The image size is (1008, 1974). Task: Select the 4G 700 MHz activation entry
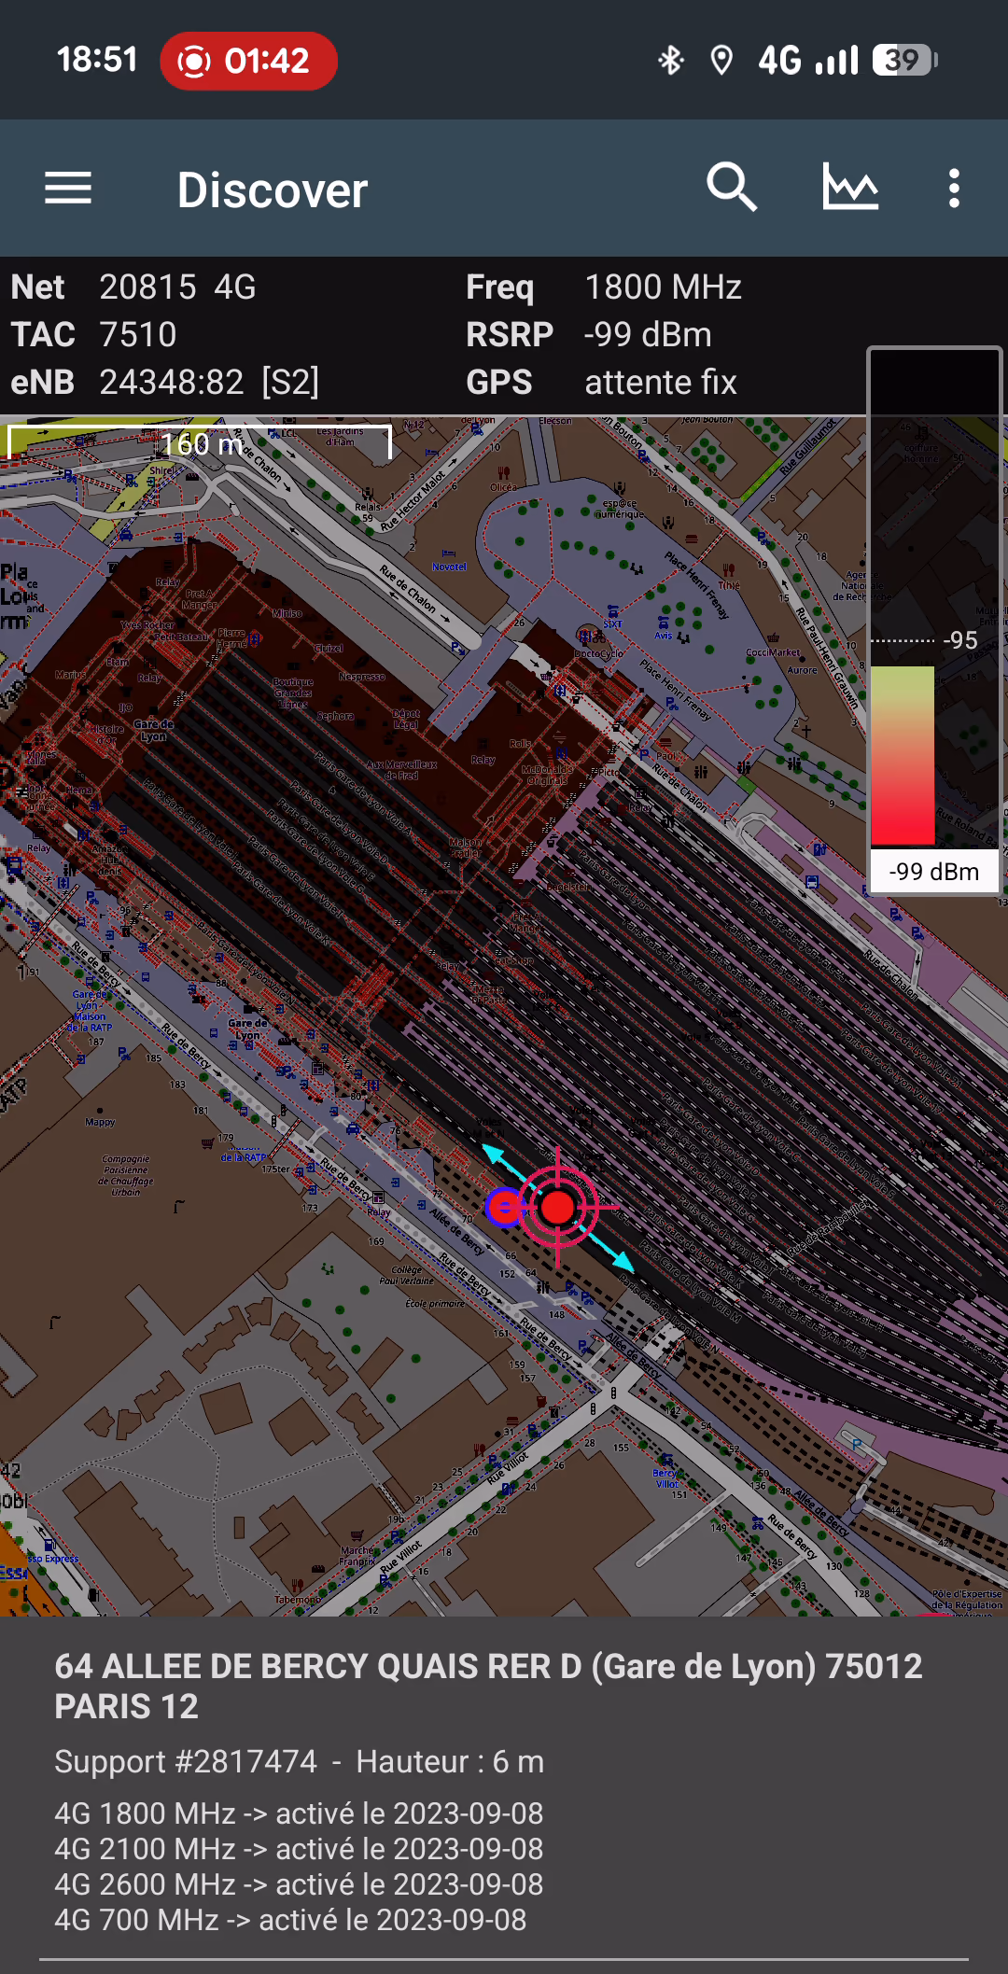click(x=290, y=1920)
